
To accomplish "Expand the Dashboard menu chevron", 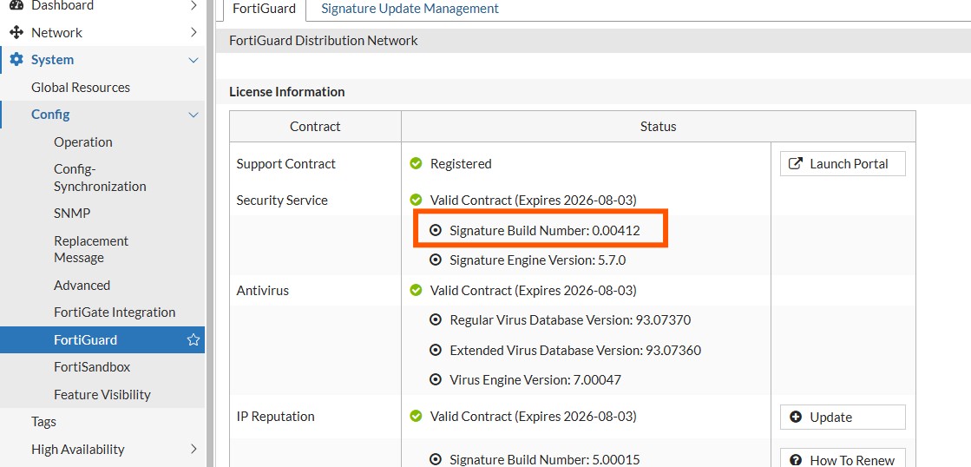I will click(194, 5).
